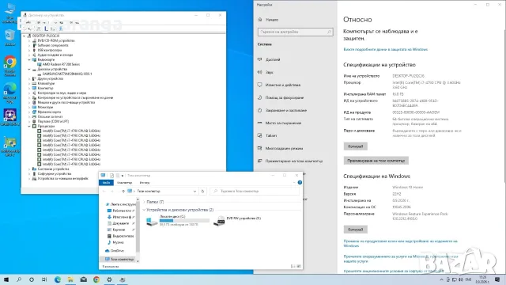Screen dimensions: 506x285
Task: Open Захранване и заспиване settings
Action: point(285,110)
